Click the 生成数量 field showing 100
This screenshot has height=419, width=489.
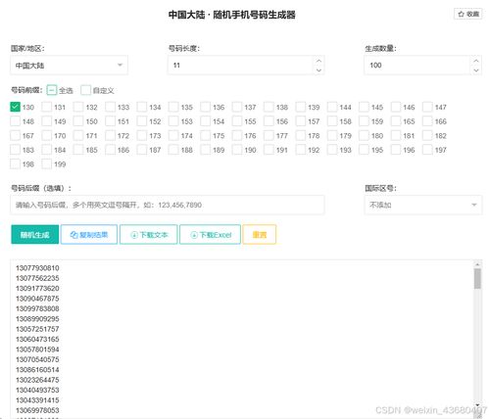click(x=416, y=66)
